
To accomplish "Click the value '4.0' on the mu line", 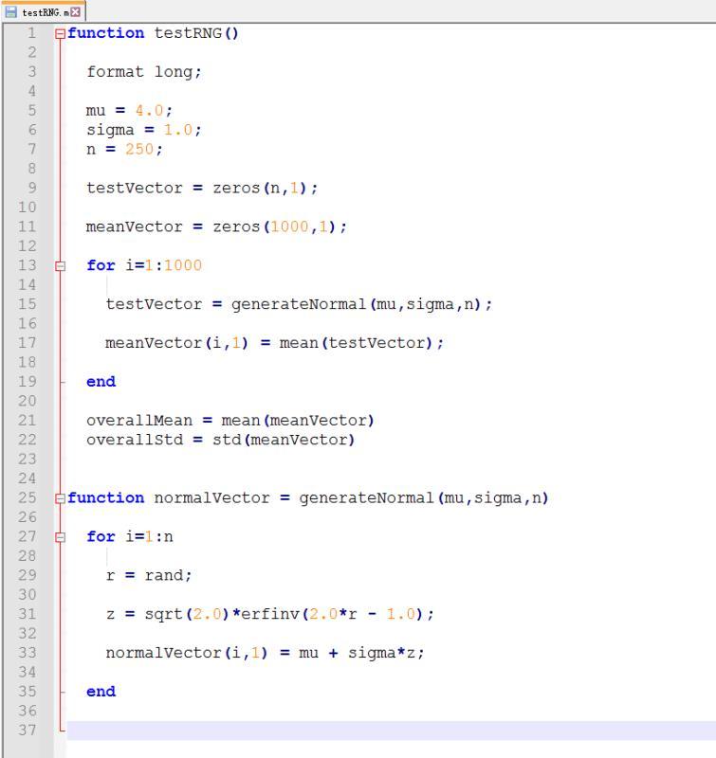I will click(149, 110).
